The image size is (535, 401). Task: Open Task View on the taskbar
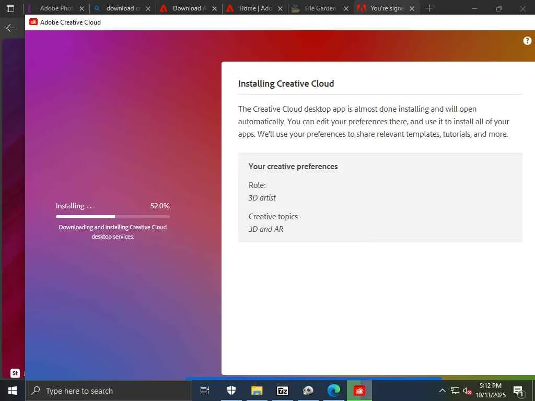coord(205,391)
